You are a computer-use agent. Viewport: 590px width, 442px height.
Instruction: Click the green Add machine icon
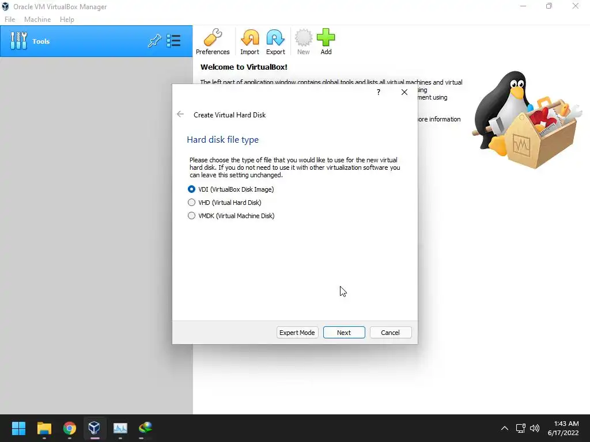pyautogui.click(x=326, y=41)
